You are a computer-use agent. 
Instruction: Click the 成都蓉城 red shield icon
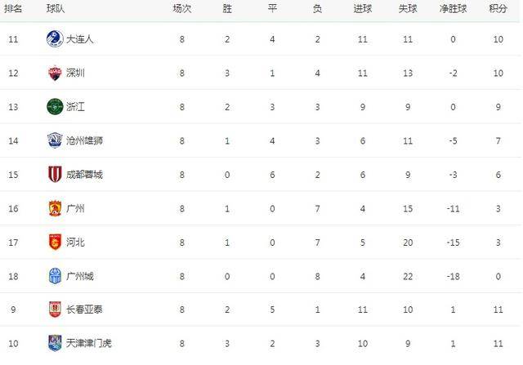click(55, 174)
